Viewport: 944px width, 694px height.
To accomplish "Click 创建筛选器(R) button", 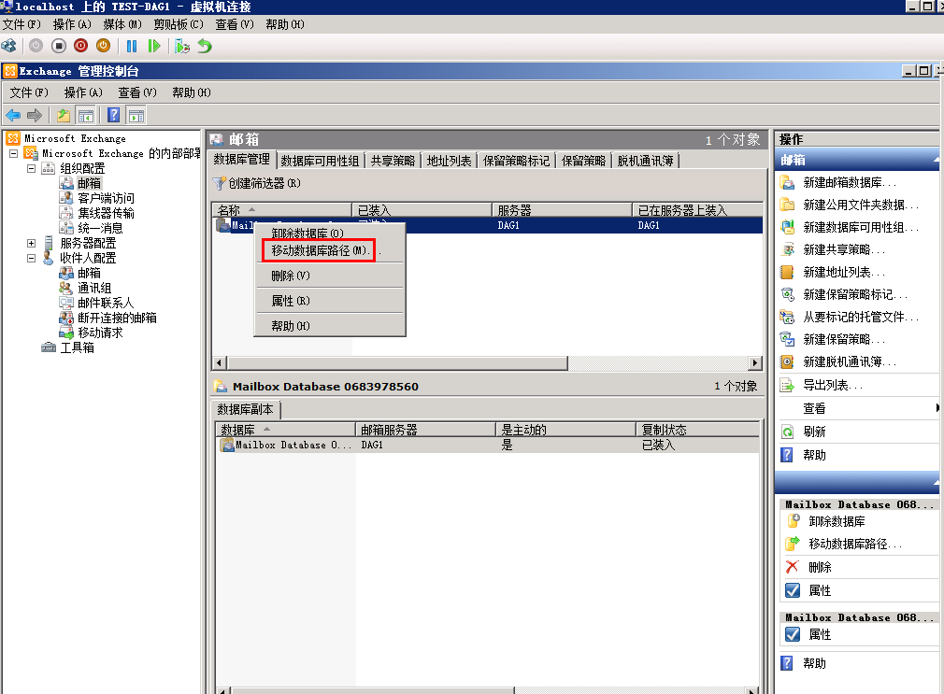I will click(x=257, y=183).
